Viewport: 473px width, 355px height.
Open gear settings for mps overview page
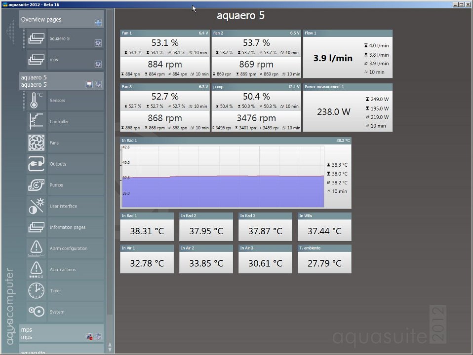tap(98, 64)
